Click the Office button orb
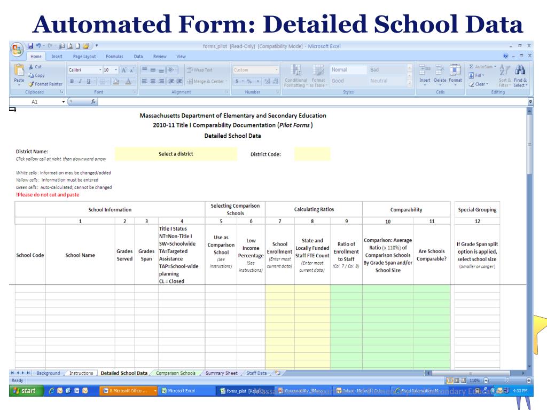The image size is (547, 410). click(x=17, y=49)
